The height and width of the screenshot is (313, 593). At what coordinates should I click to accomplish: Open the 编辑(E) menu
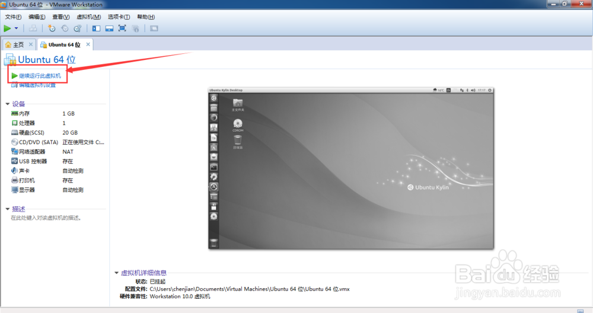pyautogui.click(x=37, y=17)
